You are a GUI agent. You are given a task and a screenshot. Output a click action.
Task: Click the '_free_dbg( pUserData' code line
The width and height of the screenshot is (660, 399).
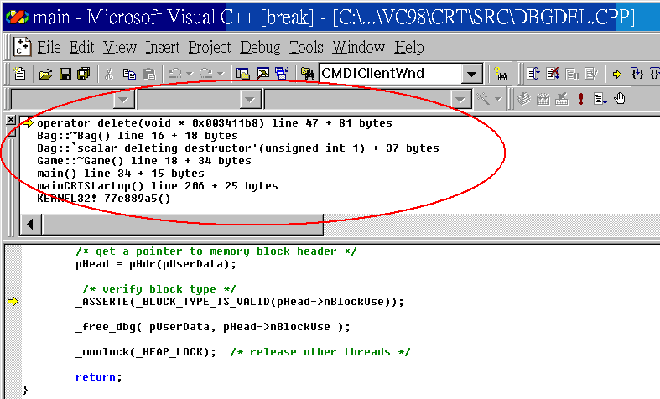coord(212,327)
